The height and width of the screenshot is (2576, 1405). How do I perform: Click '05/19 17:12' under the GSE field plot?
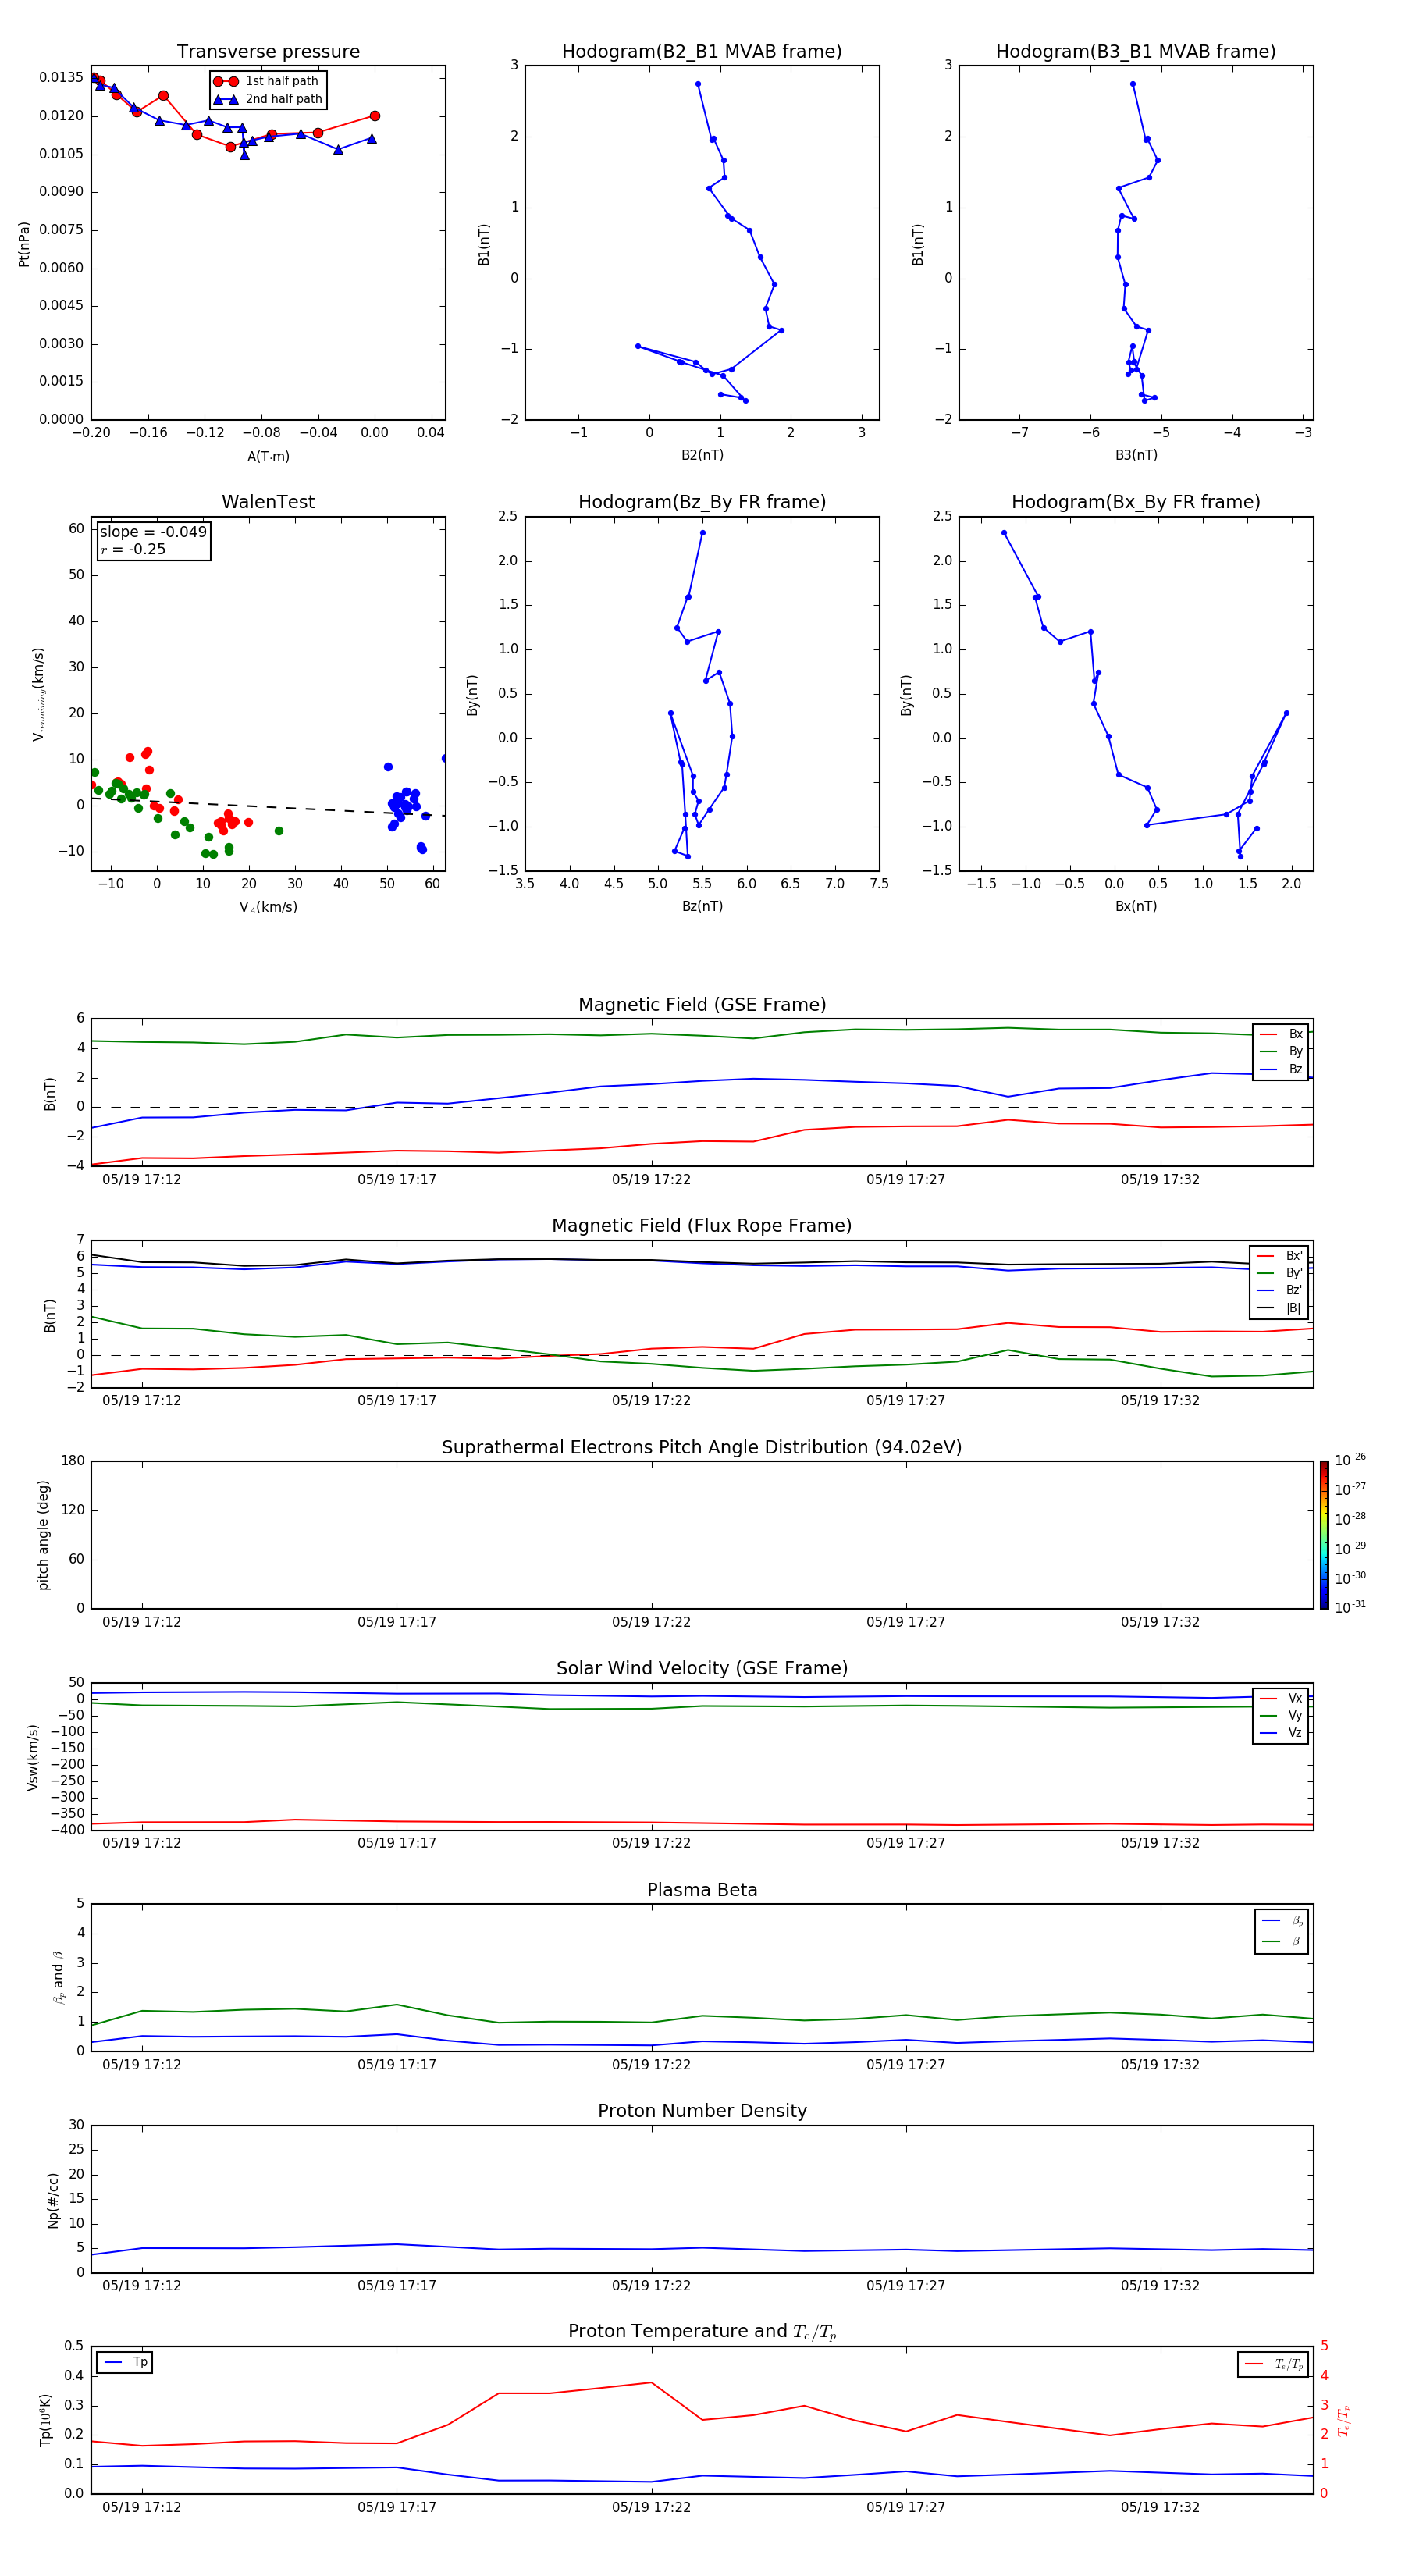click(142, 1180)
